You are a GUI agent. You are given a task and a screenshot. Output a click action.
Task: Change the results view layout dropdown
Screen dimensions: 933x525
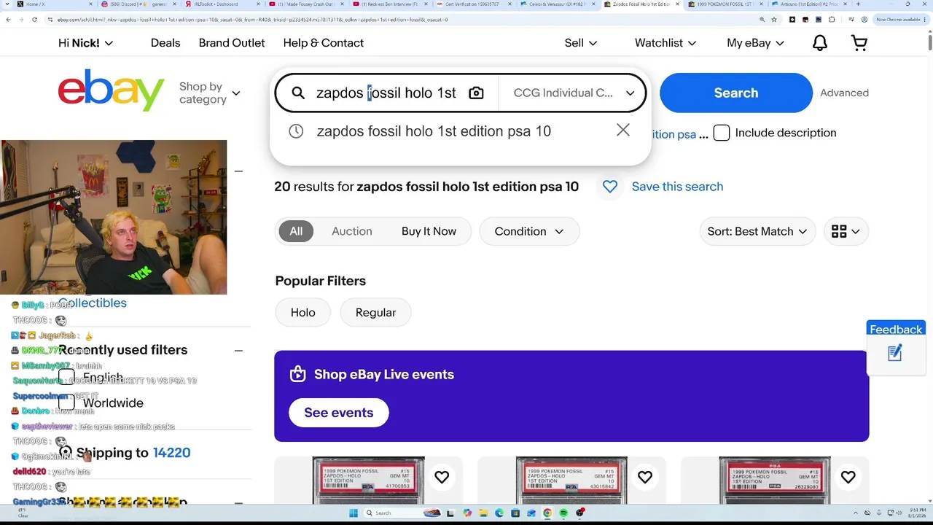point(846,231)
